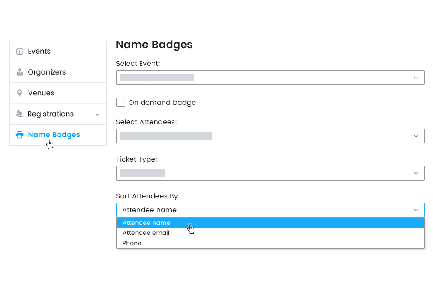Open the Select Event dropdown chevron
Image resolution: width=433 pixels, height=289 pixels.
tap(417, 78)
